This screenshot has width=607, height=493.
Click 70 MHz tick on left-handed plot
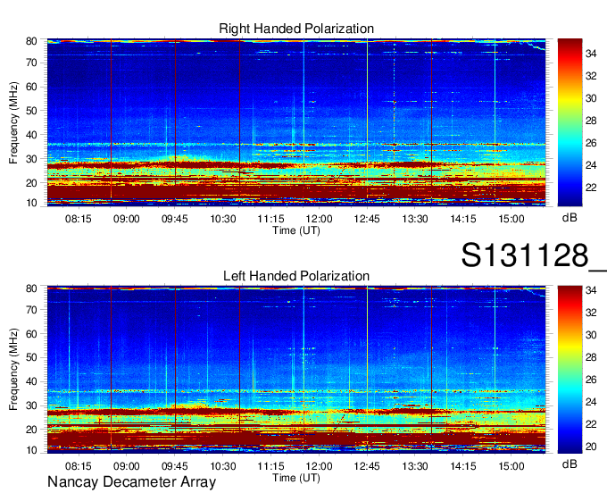click(31, 309)
